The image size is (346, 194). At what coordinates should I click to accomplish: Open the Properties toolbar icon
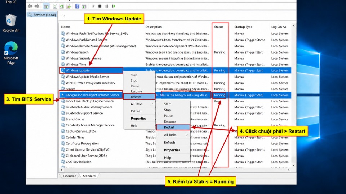pyautogui.click(x=55, y=6)
